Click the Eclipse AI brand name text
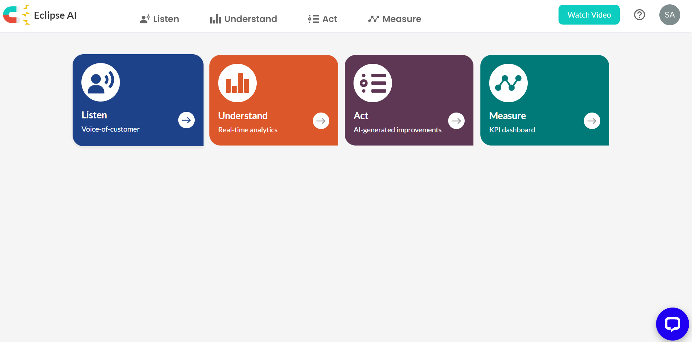Image resolution: width=692 pixels, height=342 pixels. coord(55,15)
